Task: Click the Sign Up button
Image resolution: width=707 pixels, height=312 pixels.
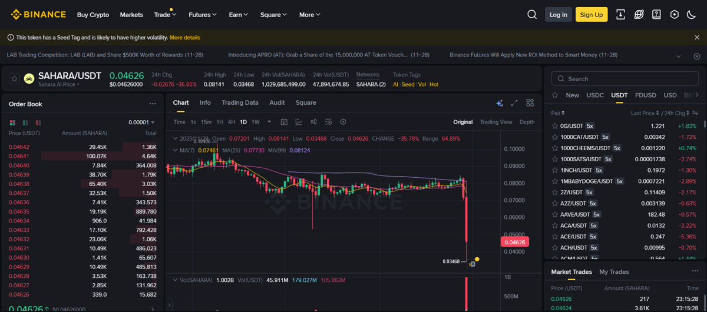Action: [x=591, y=15]
